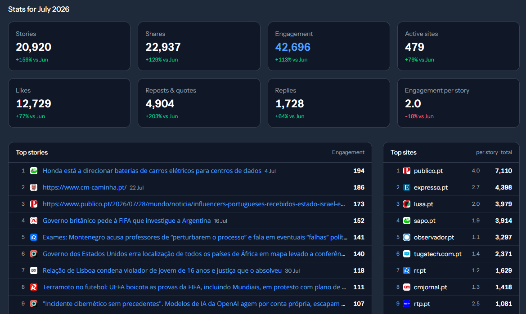This screenshot has width=526, height=314.
Task: Click the publico.pt favicon in Top sites
Action: pyautogui.click(x=407, y=171)
